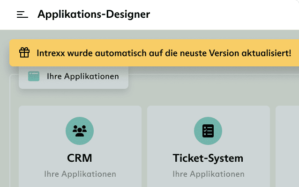The width and height of the screenshot is (299, 187).
Task: Click the gift icon in update banner
Action: tap(24, 52)
